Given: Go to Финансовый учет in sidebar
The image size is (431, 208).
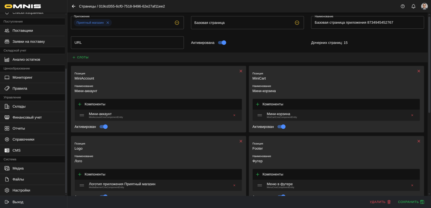Looking at the screenshot, I should point(27,118).
